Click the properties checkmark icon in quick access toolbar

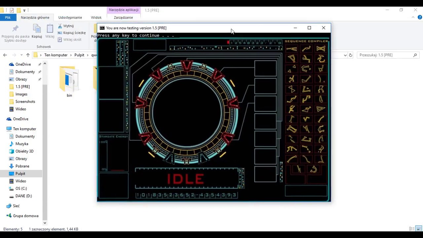coord(12,10)
